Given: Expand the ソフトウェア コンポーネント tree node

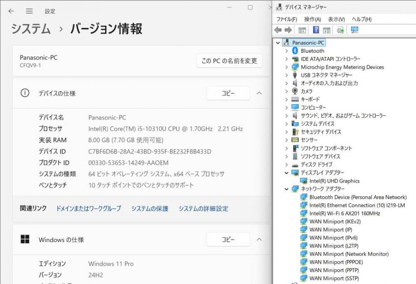Looking at the screenshot, I should 287,148.
